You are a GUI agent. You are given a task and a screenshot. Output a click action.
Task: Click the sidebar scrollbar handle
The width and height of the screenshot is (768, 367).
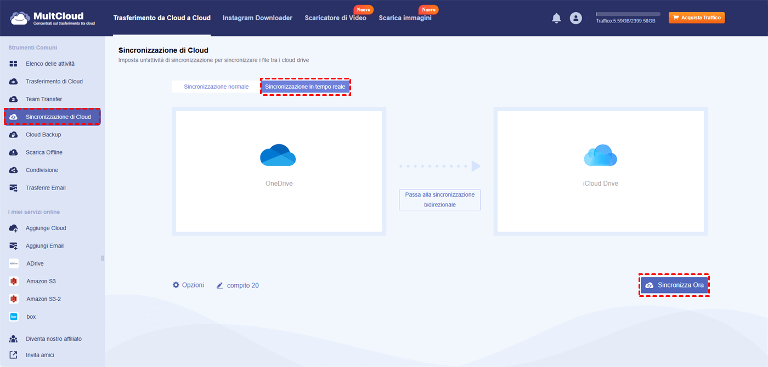click(103, 258)
